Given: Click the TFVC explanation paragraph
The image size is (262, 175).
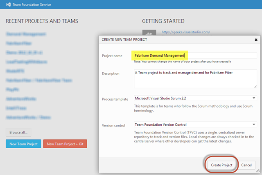Looking at the screenshot, I should [194, 137].
